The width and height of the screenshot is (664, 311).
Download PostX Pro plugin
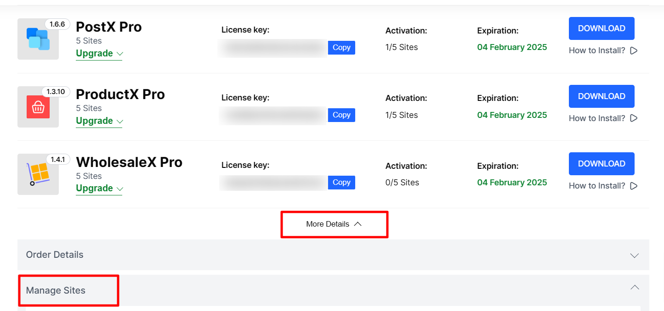[602, 28]
